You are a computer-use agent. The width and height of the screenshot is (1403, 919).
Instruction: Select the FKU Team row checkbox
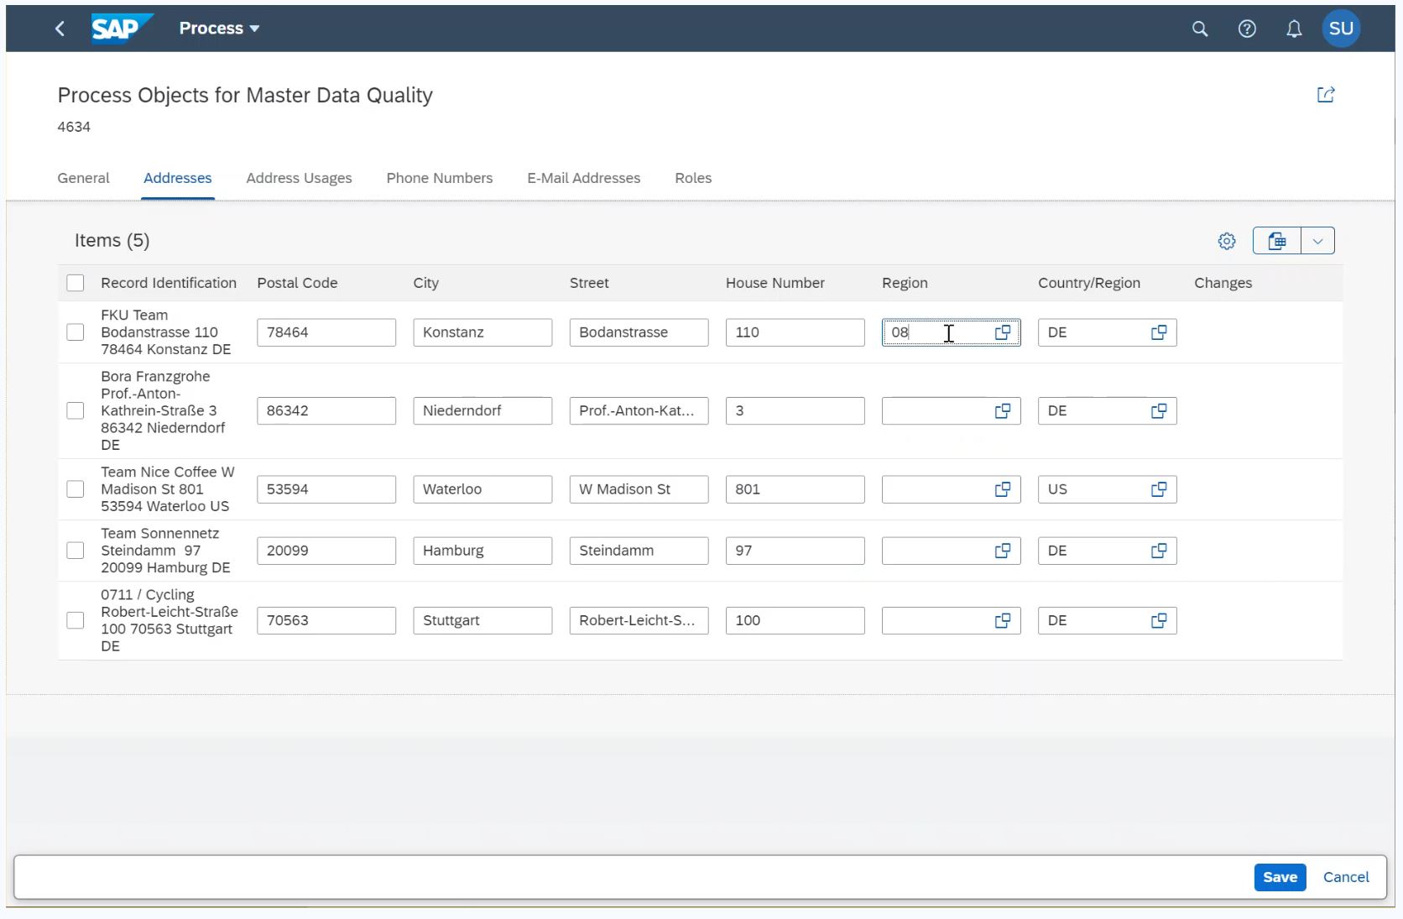76,332
